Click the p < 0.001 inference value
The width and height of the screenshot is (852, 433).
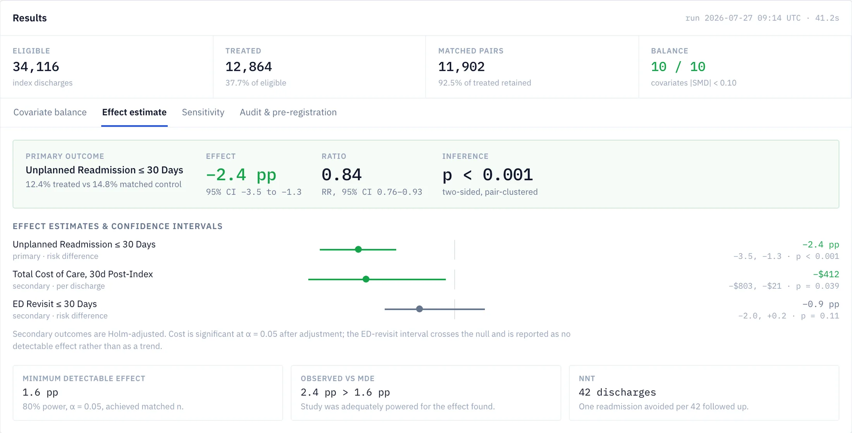488,175
